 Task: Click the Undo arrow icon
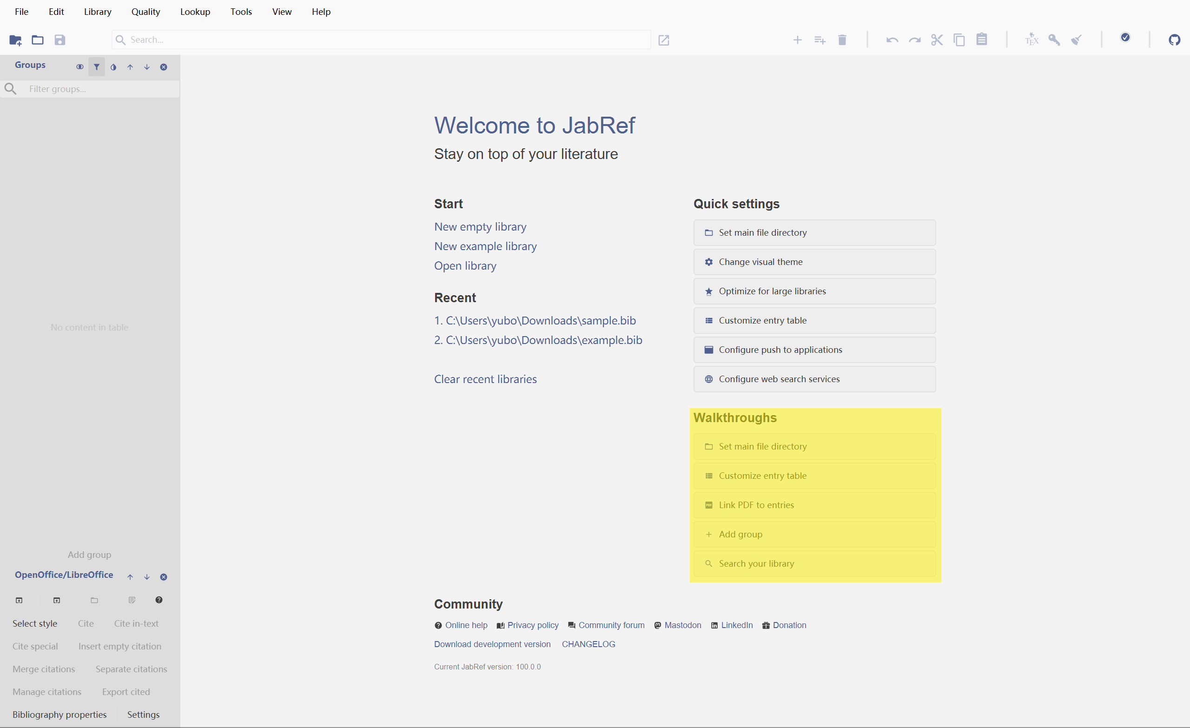[892, 40]
